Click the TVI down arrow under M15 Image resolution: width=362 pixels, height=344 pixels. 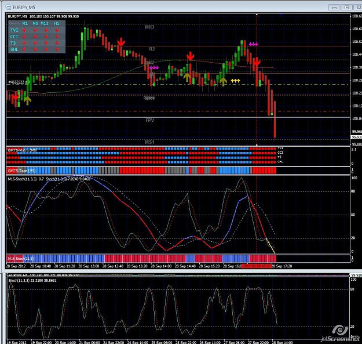coord(46,30)
